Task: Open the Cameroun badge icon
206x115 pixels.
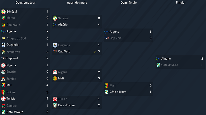Action: click(x=3, y=25)
